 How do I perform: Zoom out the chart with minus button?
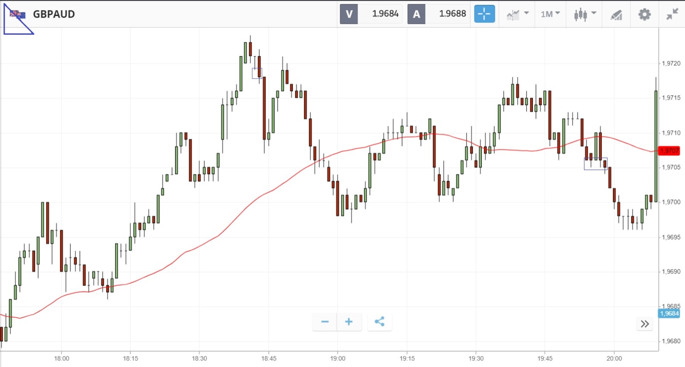pyautogui.click(x=325, y=322)
